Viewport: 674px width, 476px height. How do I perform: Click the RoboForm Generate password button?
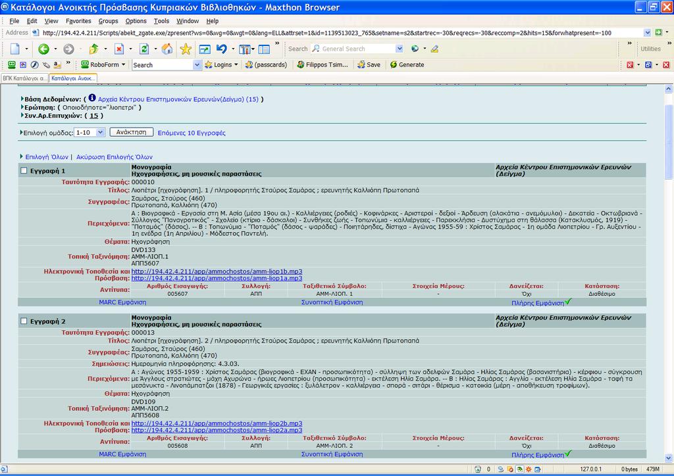click(407, 65)
